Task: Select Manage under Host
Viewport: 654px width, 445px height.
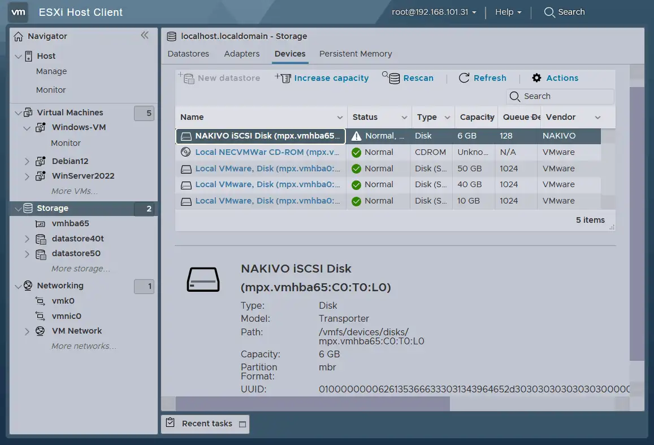Action: 51,71
